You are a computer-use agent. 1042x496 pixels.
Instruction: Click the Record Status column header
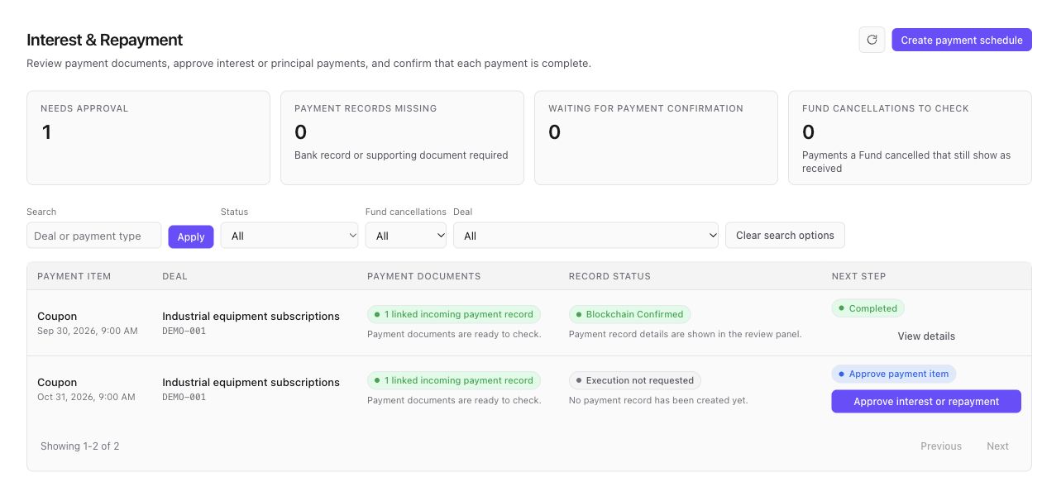[609, 276]
